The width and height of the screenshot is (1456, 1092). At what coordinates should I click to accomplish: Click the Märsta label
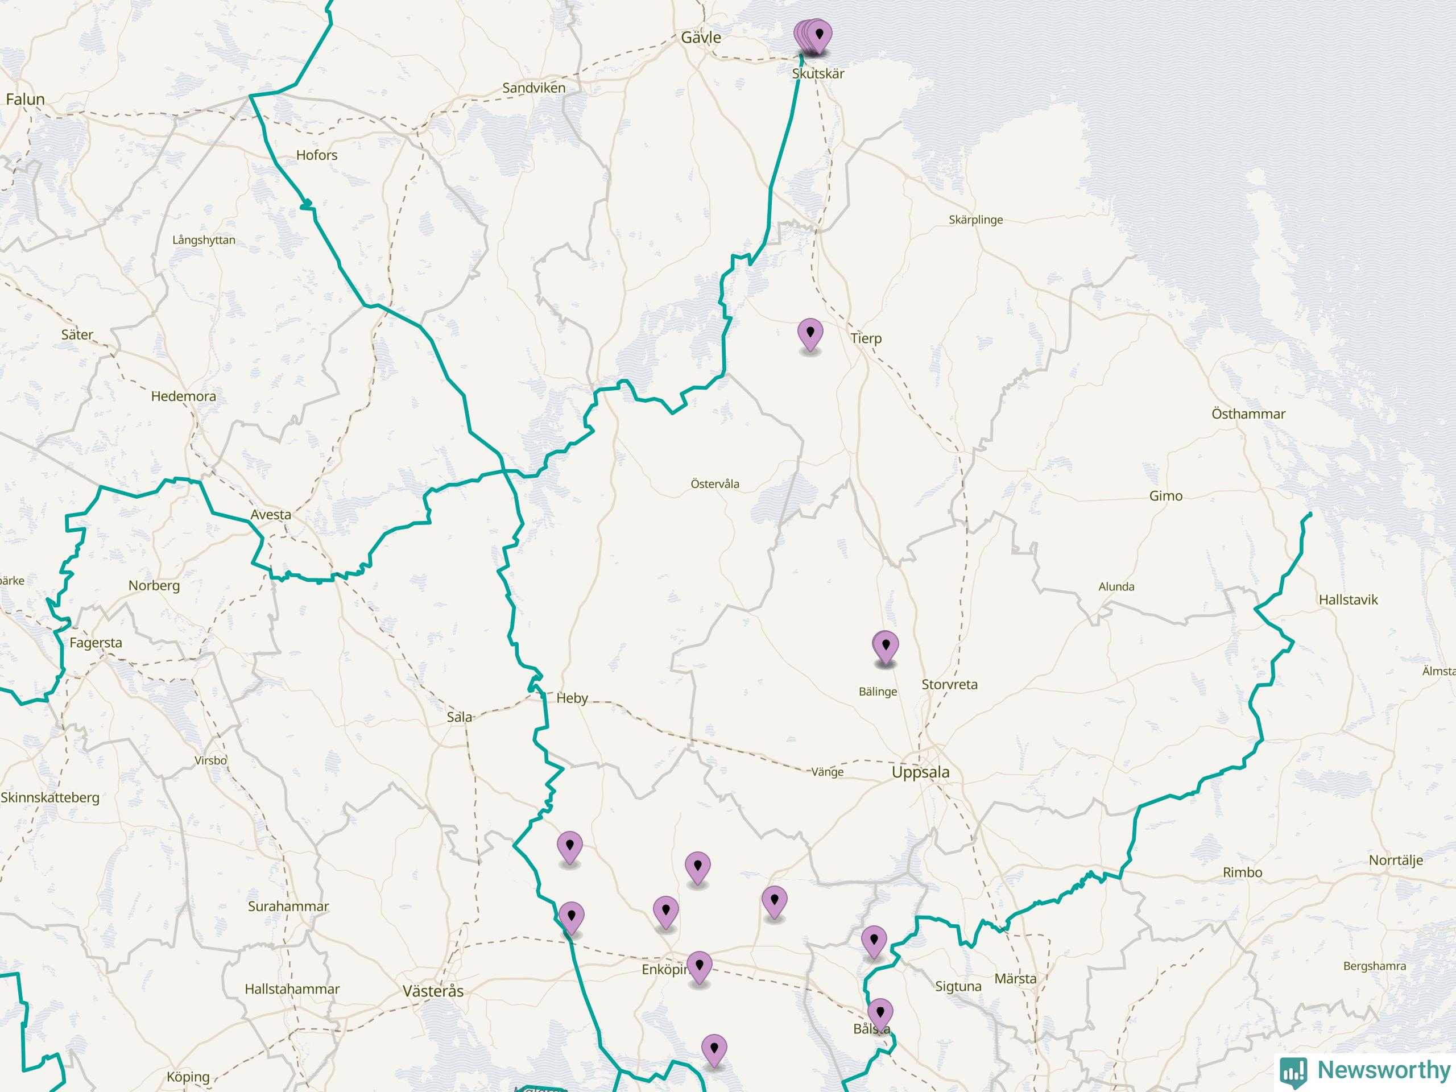(1015, 979)
